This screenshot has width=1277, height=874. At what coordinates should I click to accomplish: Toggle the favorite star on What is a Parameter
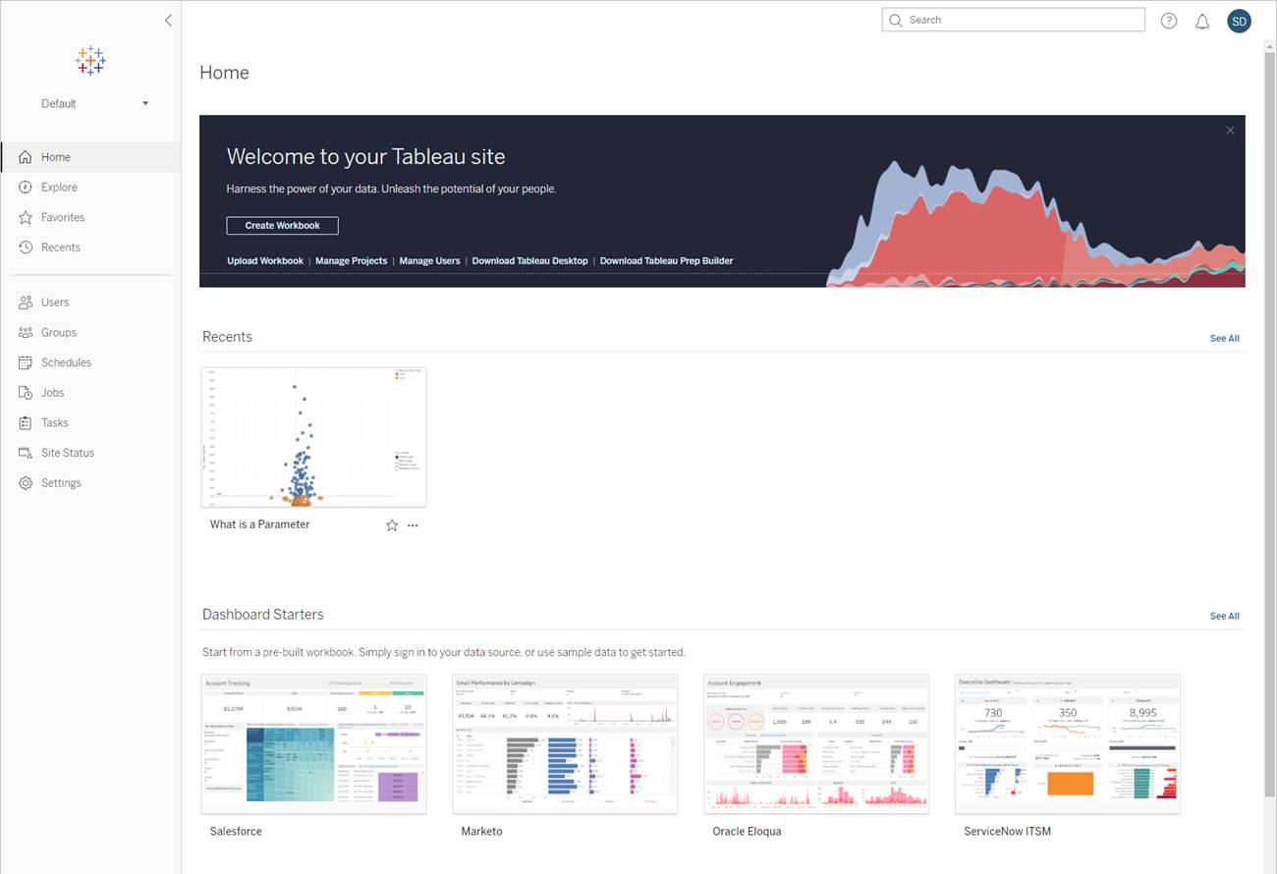(391, 525)
